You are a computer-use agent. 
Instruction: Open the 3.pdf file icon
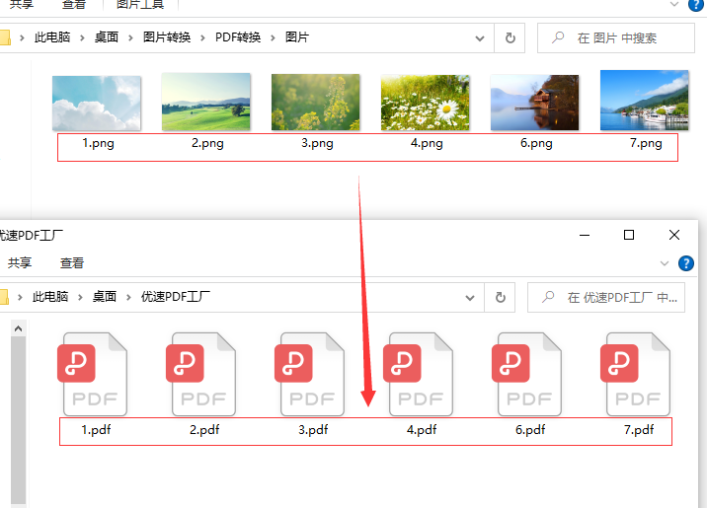[x=310, y=374]
